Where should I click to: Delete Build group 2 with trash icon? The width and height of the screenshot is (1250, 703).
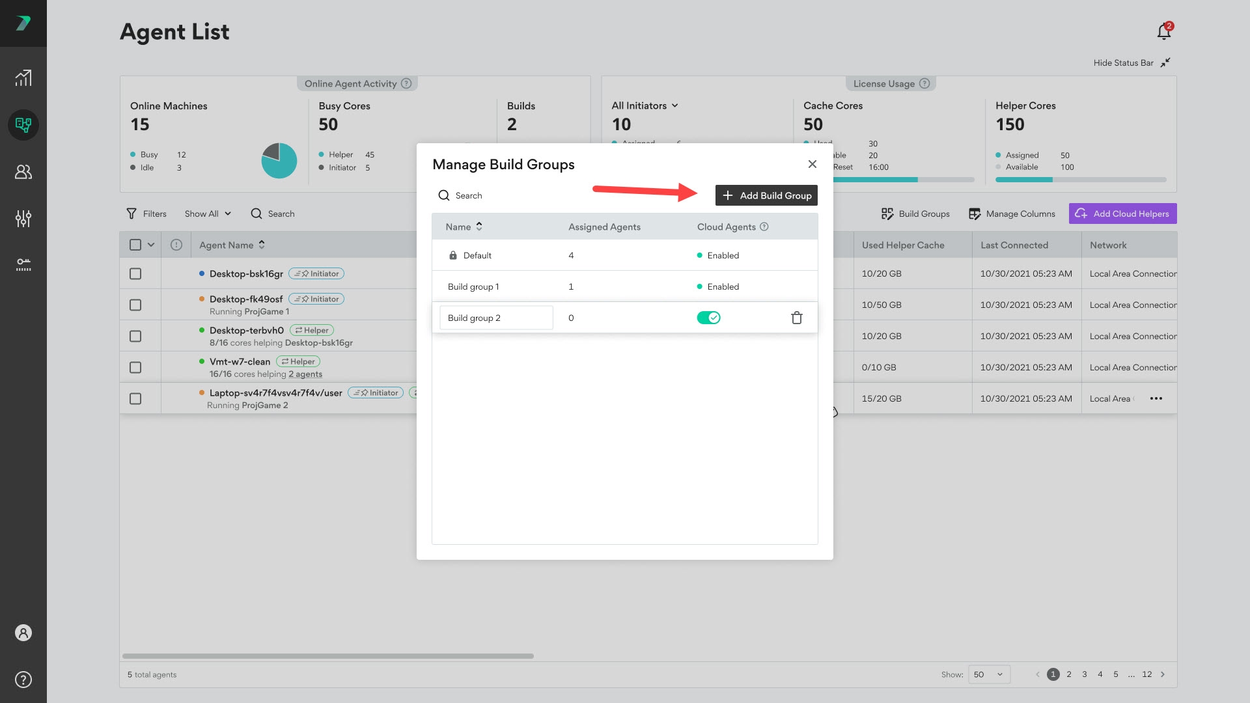796,318
